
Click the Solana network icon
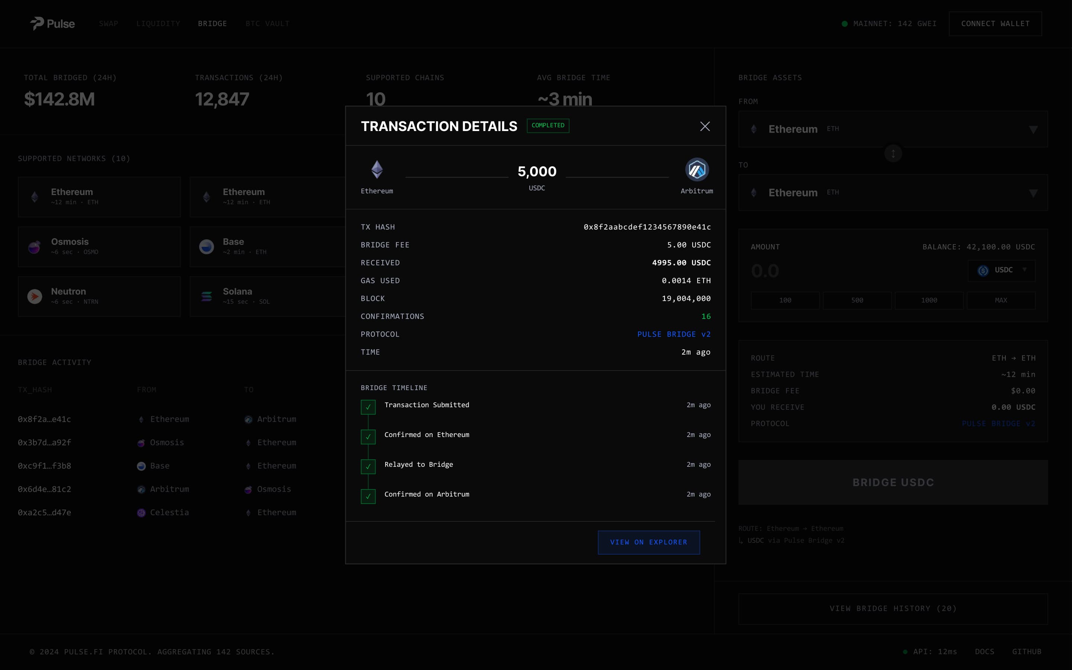[207, 296]
